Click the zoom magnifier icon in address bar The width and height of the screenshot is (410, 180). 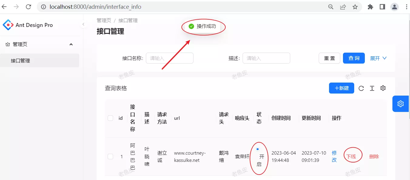(x=331, y=7)
